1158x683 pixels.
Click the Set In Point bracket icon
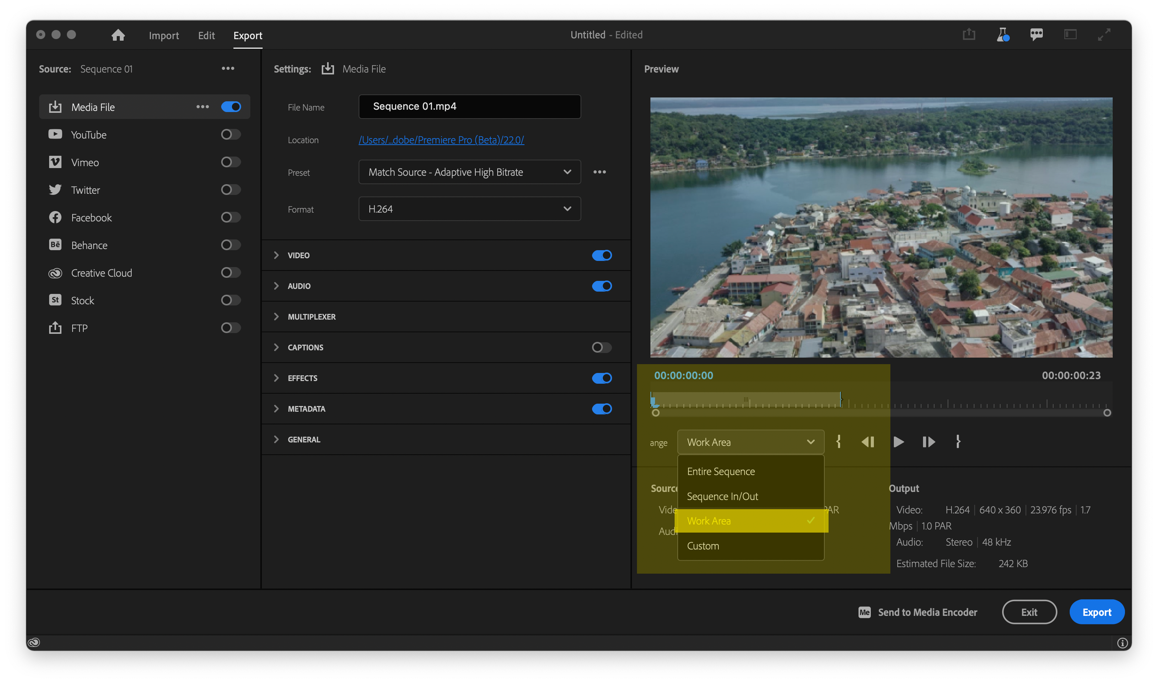point(839,442)
